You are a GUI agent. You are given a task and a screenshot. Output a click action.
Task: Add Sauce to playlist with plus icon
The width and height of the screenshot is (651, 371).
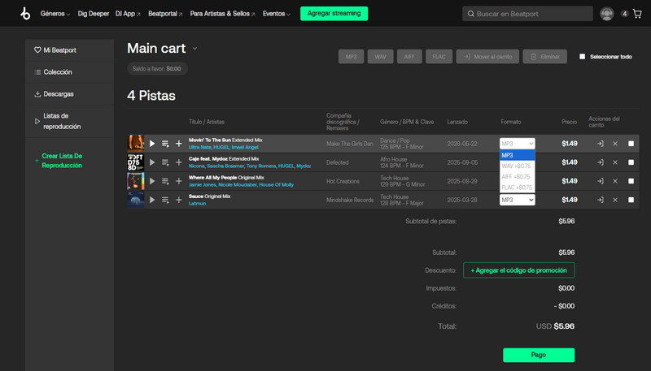178,200
